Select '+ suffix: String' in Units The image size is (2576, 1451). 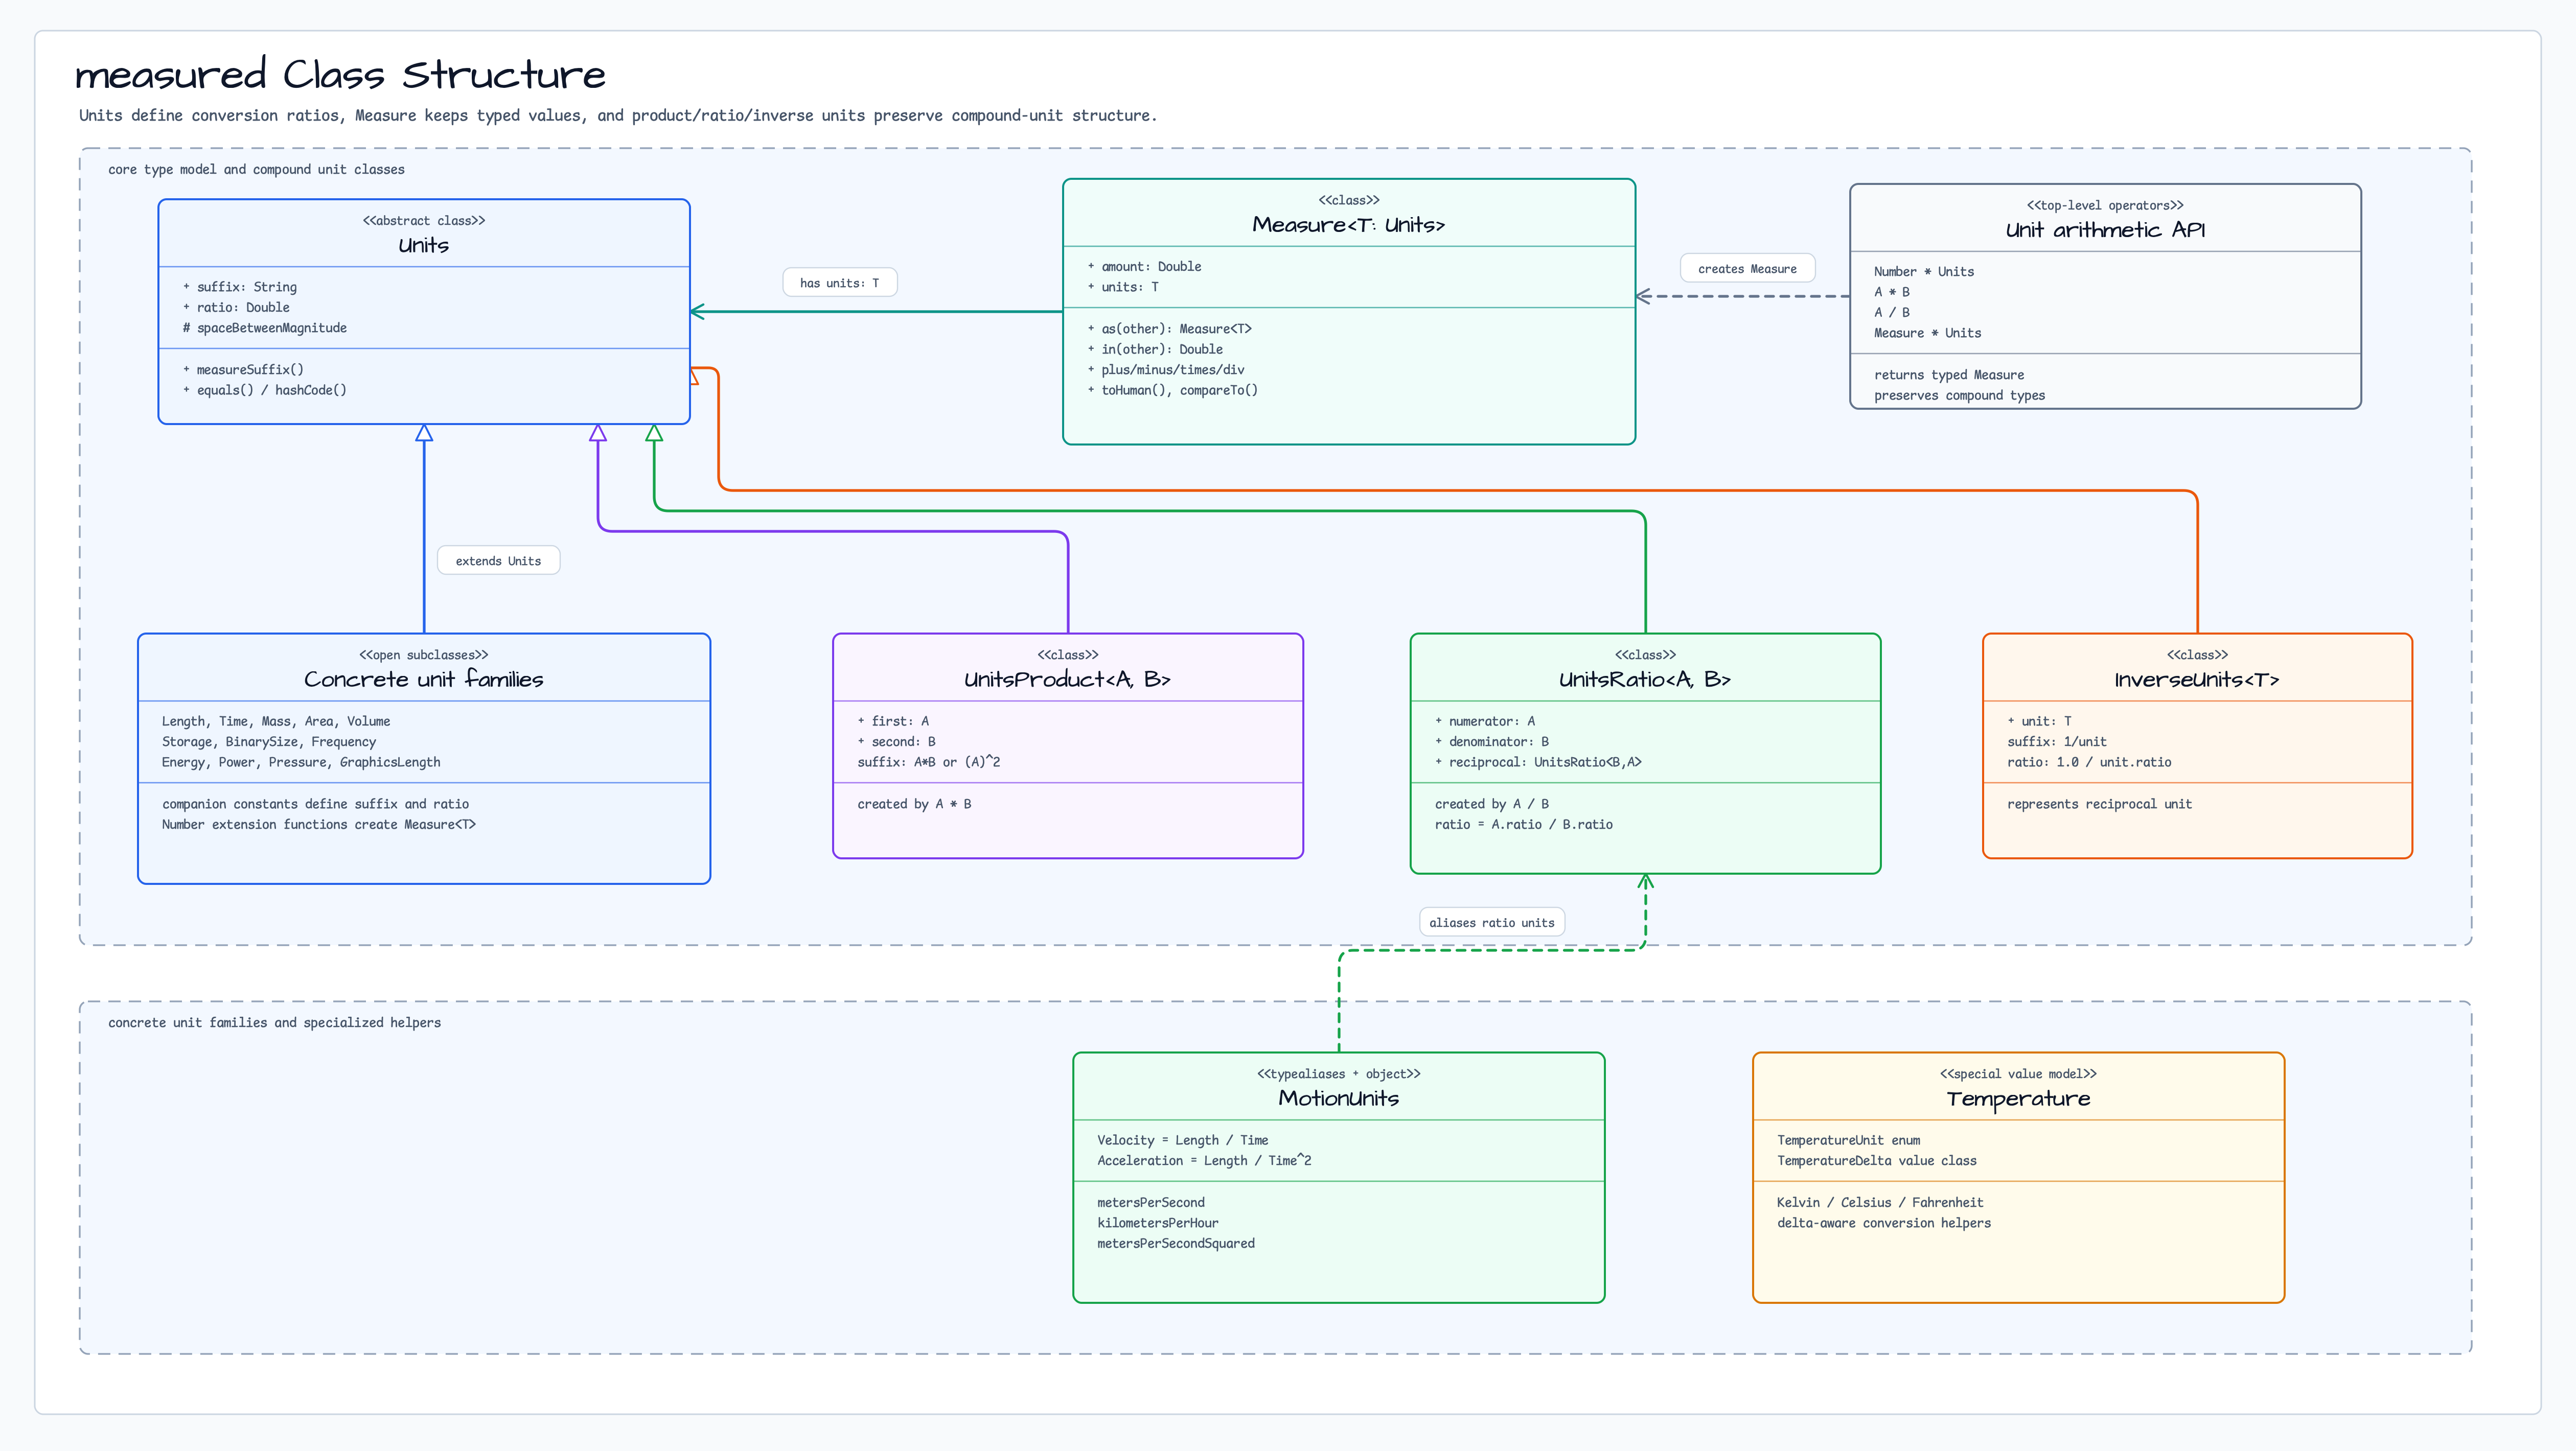pyautogui.click(x=240, y=287)
